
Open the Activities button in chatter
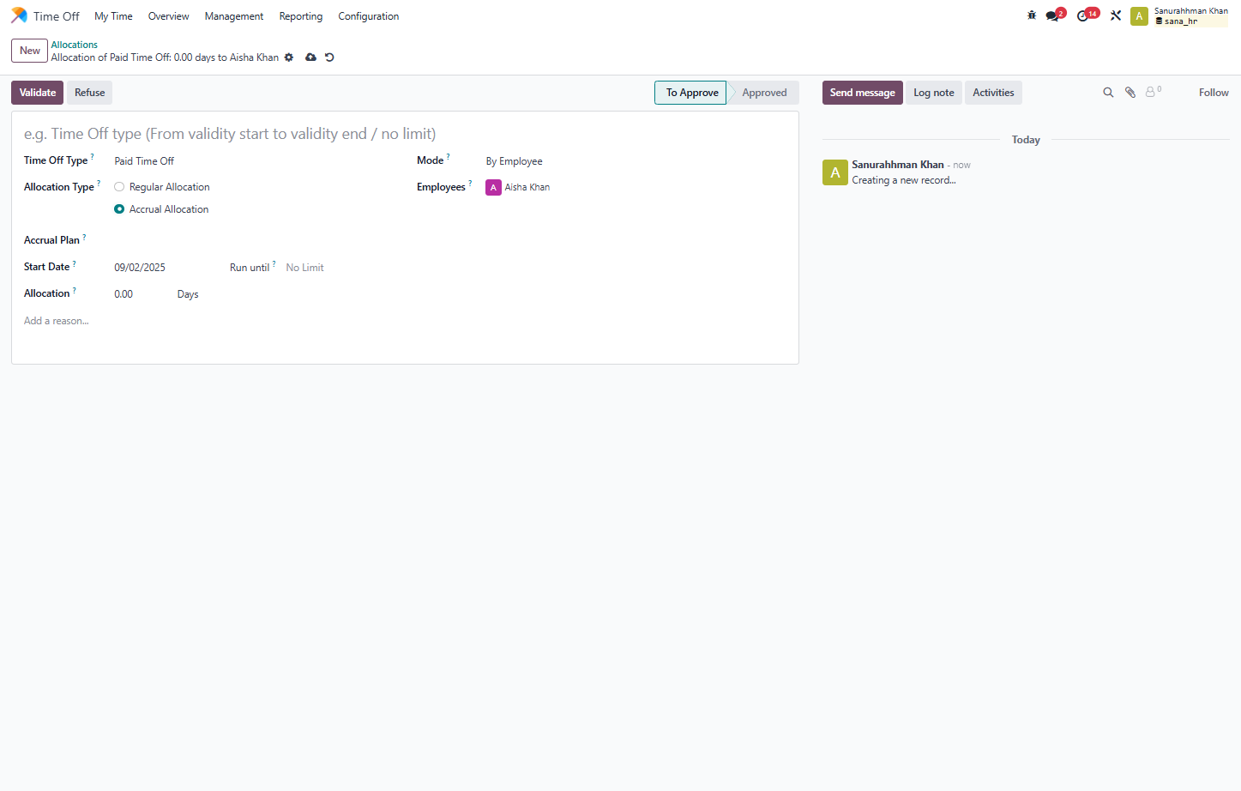point(993,93)
